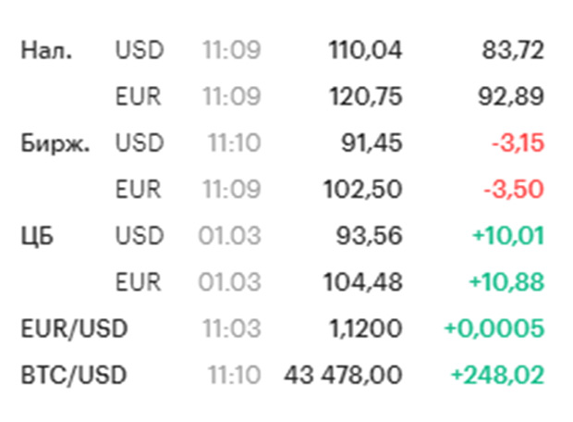Screen dimensions: 573x422
Task: Select the central bank USD rate 93,56
Action: (x=371, y=236)
